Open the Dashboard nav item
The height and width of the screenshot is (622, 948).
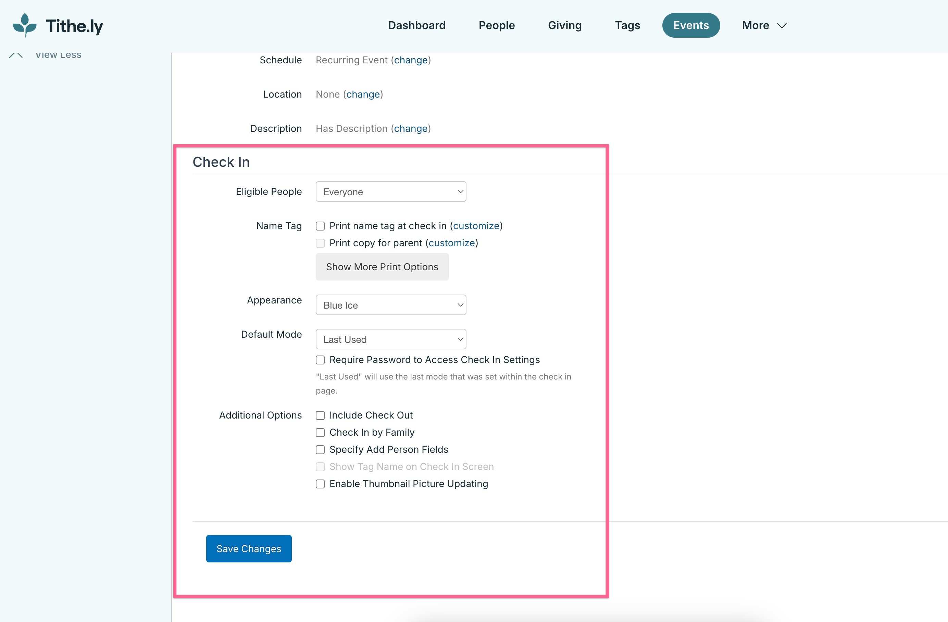417,25
